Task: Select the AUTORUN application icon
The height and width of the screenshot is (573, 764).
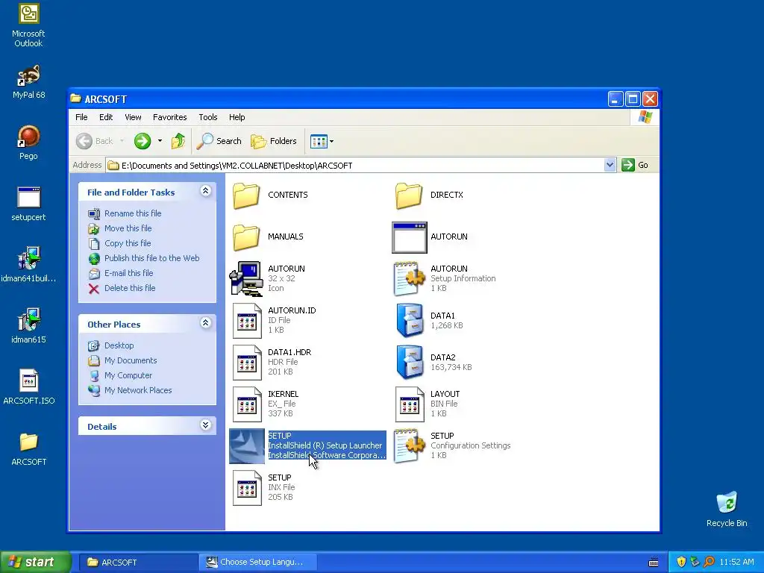Action: (410, 237)
